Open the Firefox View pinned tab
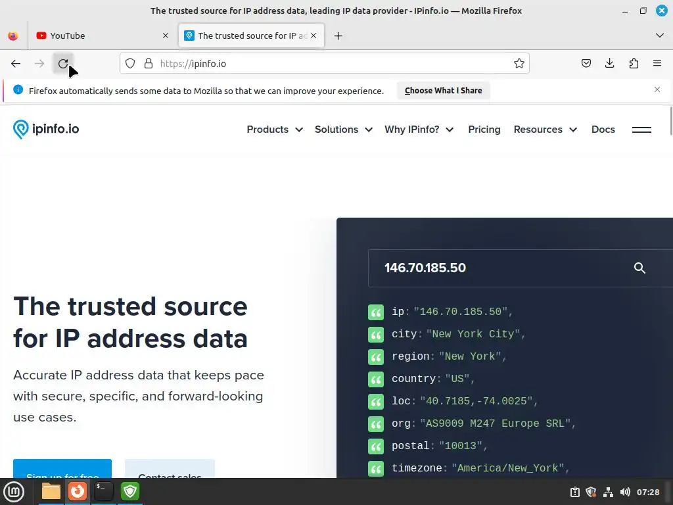Screen dimensions: 673x505 point(13,36)
